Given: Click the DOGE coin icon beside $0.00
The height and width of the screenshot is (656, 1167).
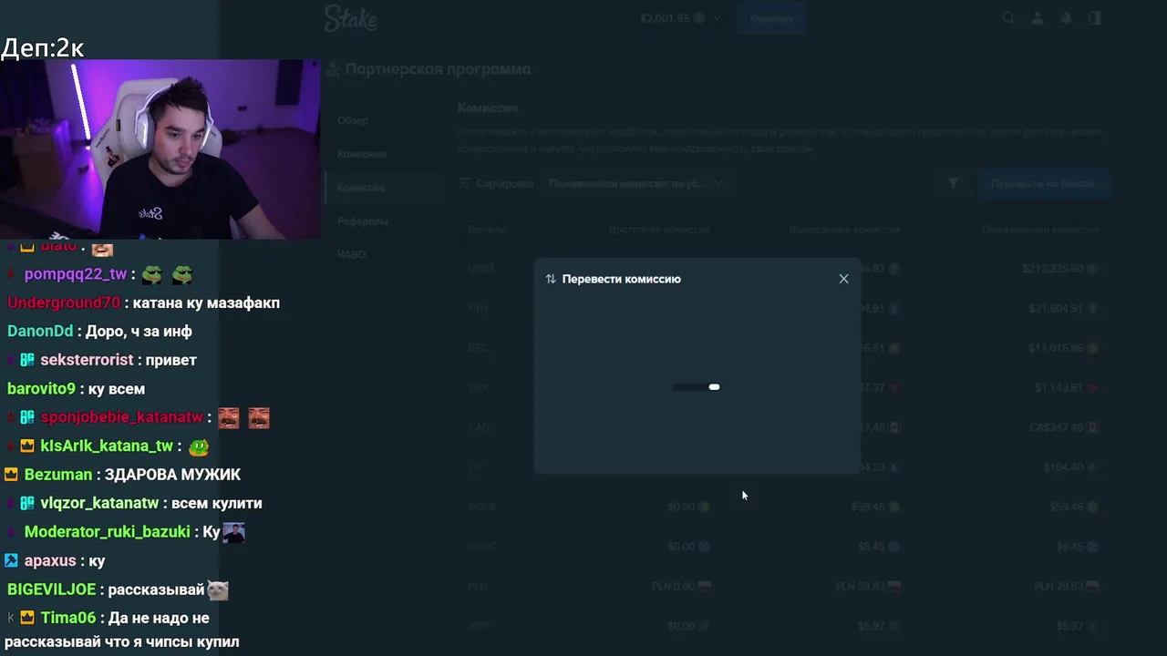Looking at the screenshot, I should 704,507.
